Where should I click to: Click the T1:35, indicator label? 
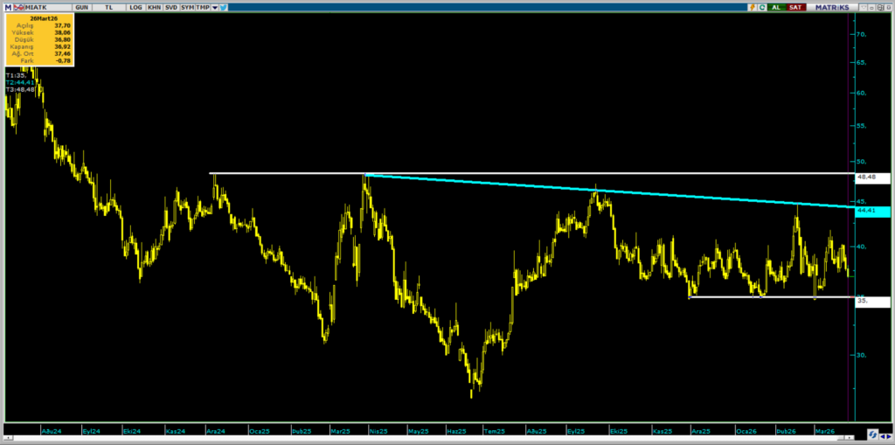[x=16, y=75]
